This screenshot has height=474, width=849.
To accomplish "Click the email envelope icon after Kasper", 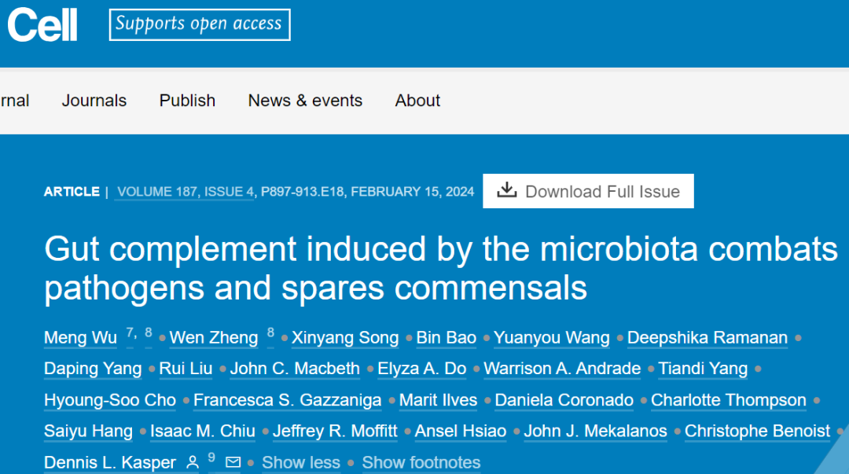I will pyautogui.click(x=233, y=462).
